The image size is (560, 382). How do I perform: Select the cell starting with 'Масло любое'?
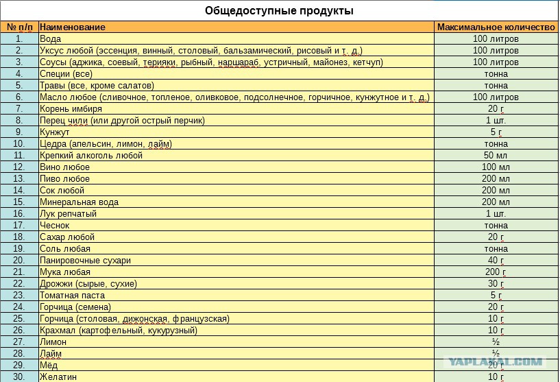(236, 97)
